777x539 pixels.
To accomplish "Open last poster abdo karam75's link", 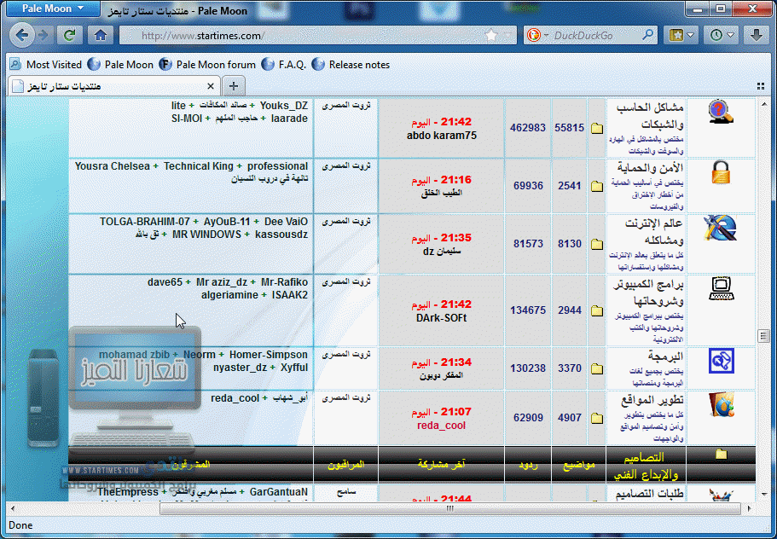I will pos(442,136).
